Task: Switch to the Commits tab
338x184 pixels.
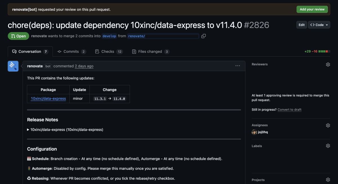Action: 72,51
